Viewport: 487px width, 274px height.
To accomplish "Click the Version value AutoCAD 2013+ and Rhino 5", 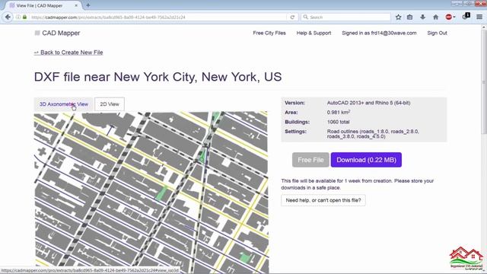I will (368, 103).
